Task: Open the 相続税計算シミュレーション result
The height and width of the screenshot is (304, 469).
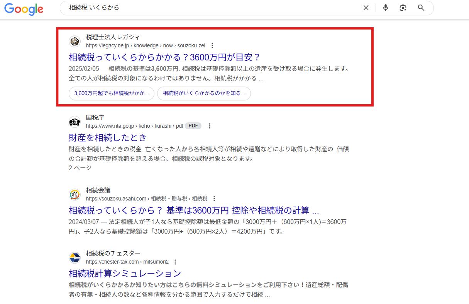Action: click(x=125, y=274)
